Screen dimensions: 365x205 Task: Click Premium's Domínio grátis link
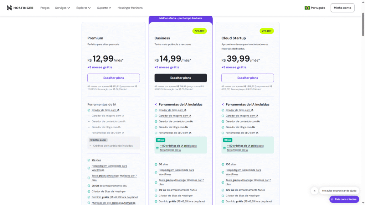(x=114, y=197)
